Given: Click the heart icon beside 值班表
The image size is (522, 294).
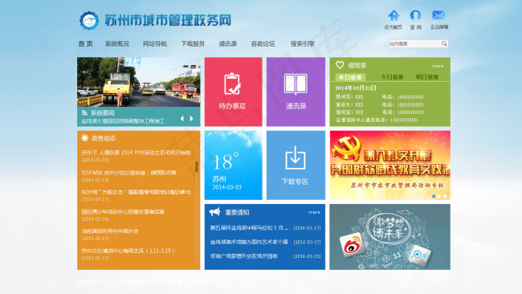Looking at the screenshot, I should click(x=340, y=65).
